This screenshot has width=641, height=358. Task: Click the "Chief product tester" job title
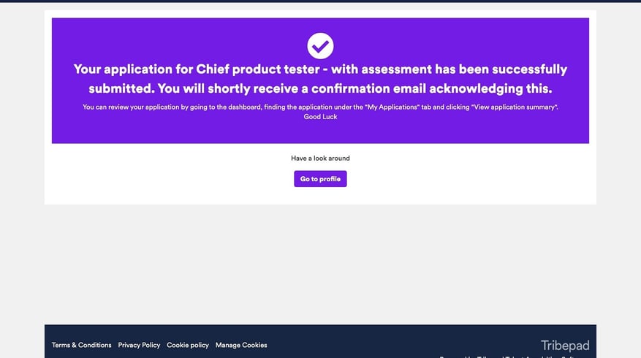(257, 69)
